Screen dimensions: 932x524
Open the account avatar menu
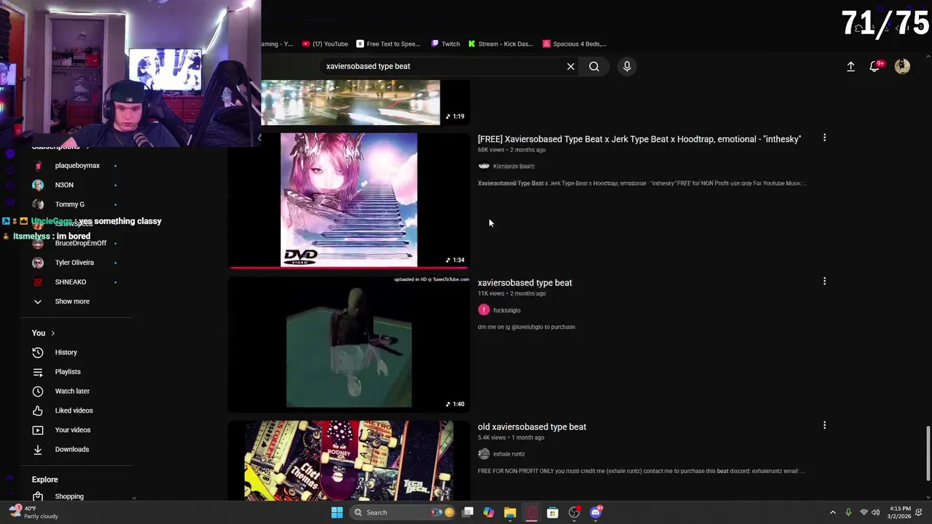902,66
